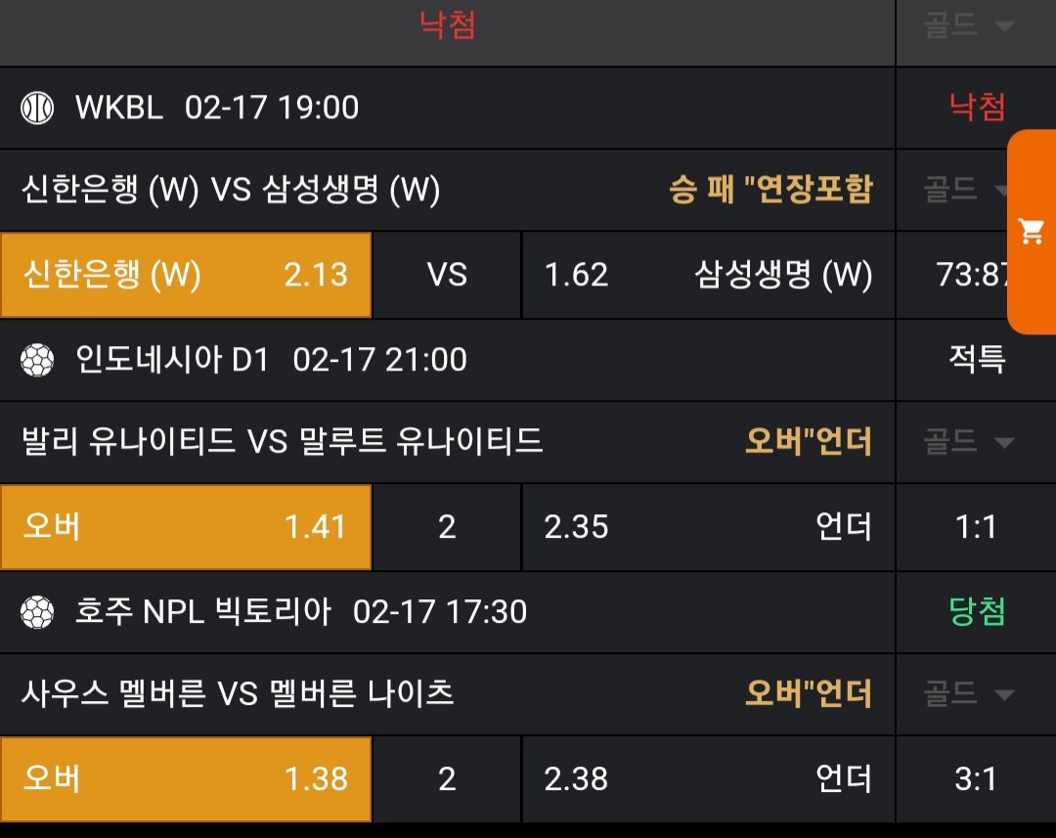Click 오버"언더 label for 발리 유나이티드
The width and height of the screenshot is (1056, 838).
tap(808, 443)
